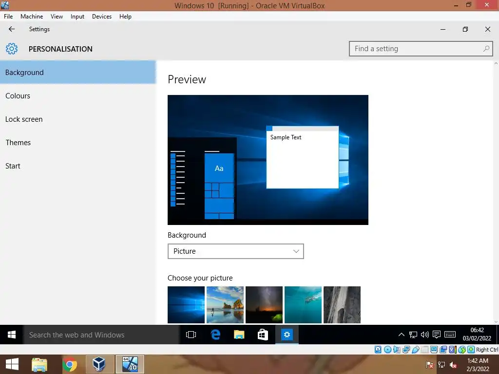Open Task View in guest taskbar
Screen dimensions: 499x374
191,335
